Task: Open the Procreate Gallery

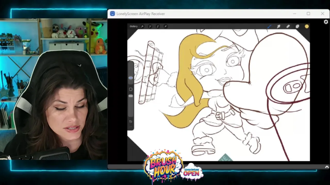Action: [x=134, y=26]
